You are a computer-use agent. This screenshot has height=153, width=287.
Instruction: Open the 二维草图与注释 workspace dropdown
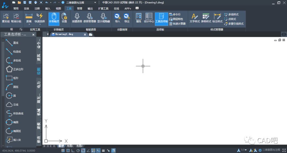click(x=81, y=3)
